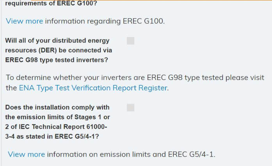Tick the EREC G98 type tested inverters checkbox
272x166 pixels.
[x=130, y=41]
